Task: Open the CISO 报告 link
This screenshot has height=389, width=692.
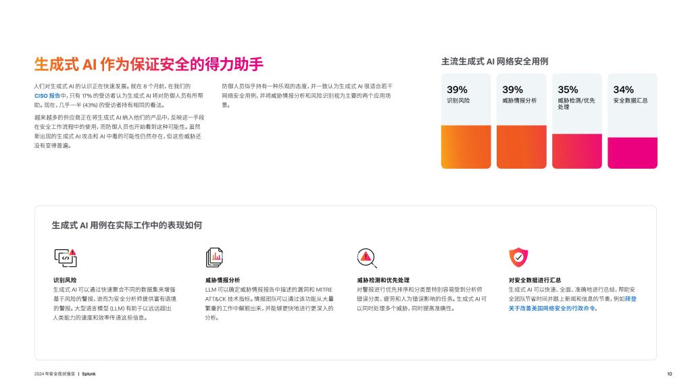Action: coord(47,96)
